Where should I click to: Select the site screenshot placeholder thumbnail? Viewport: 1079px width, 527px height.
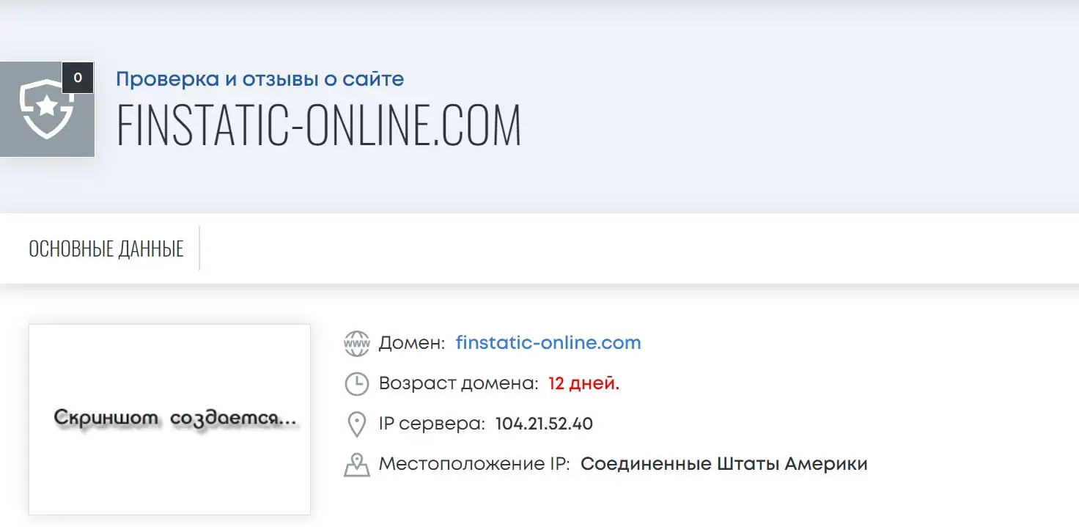click(x=169, y=419)
